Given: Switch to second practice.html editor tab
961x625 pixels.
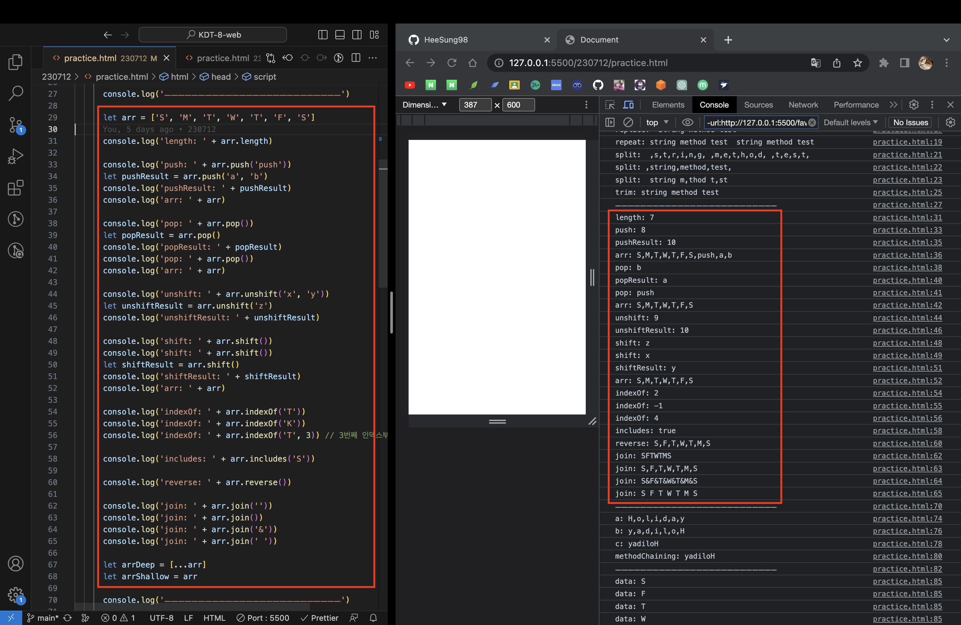Looking at the screenshot, I should 223,58.
